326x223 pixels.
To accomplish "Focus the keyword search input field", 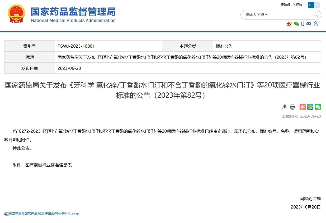I will [x=277, y=15].
